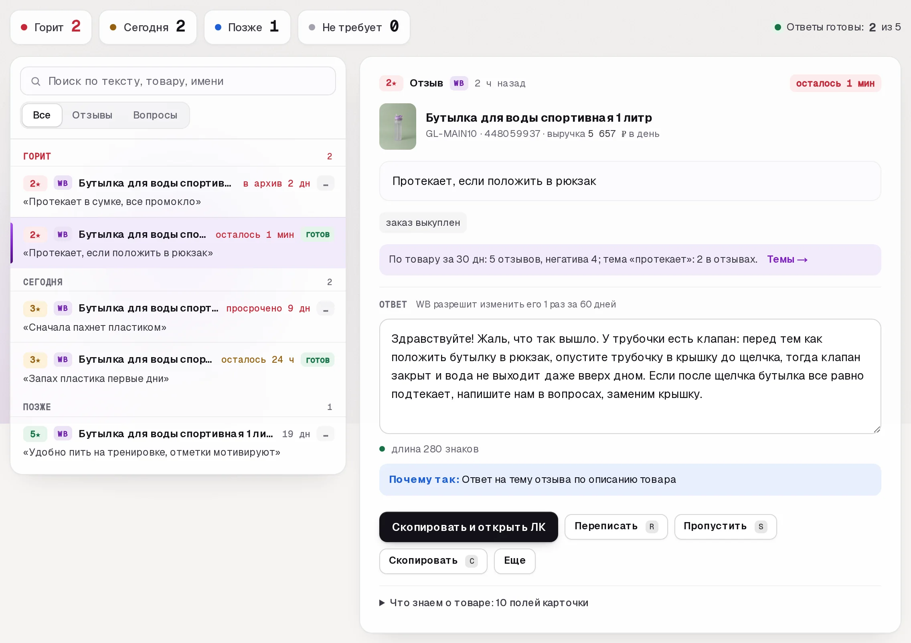The image size is (911, 643).
Task: Click the «осталось 1 мин» deadline badge at top right
Action: click(x=835, y=84)
